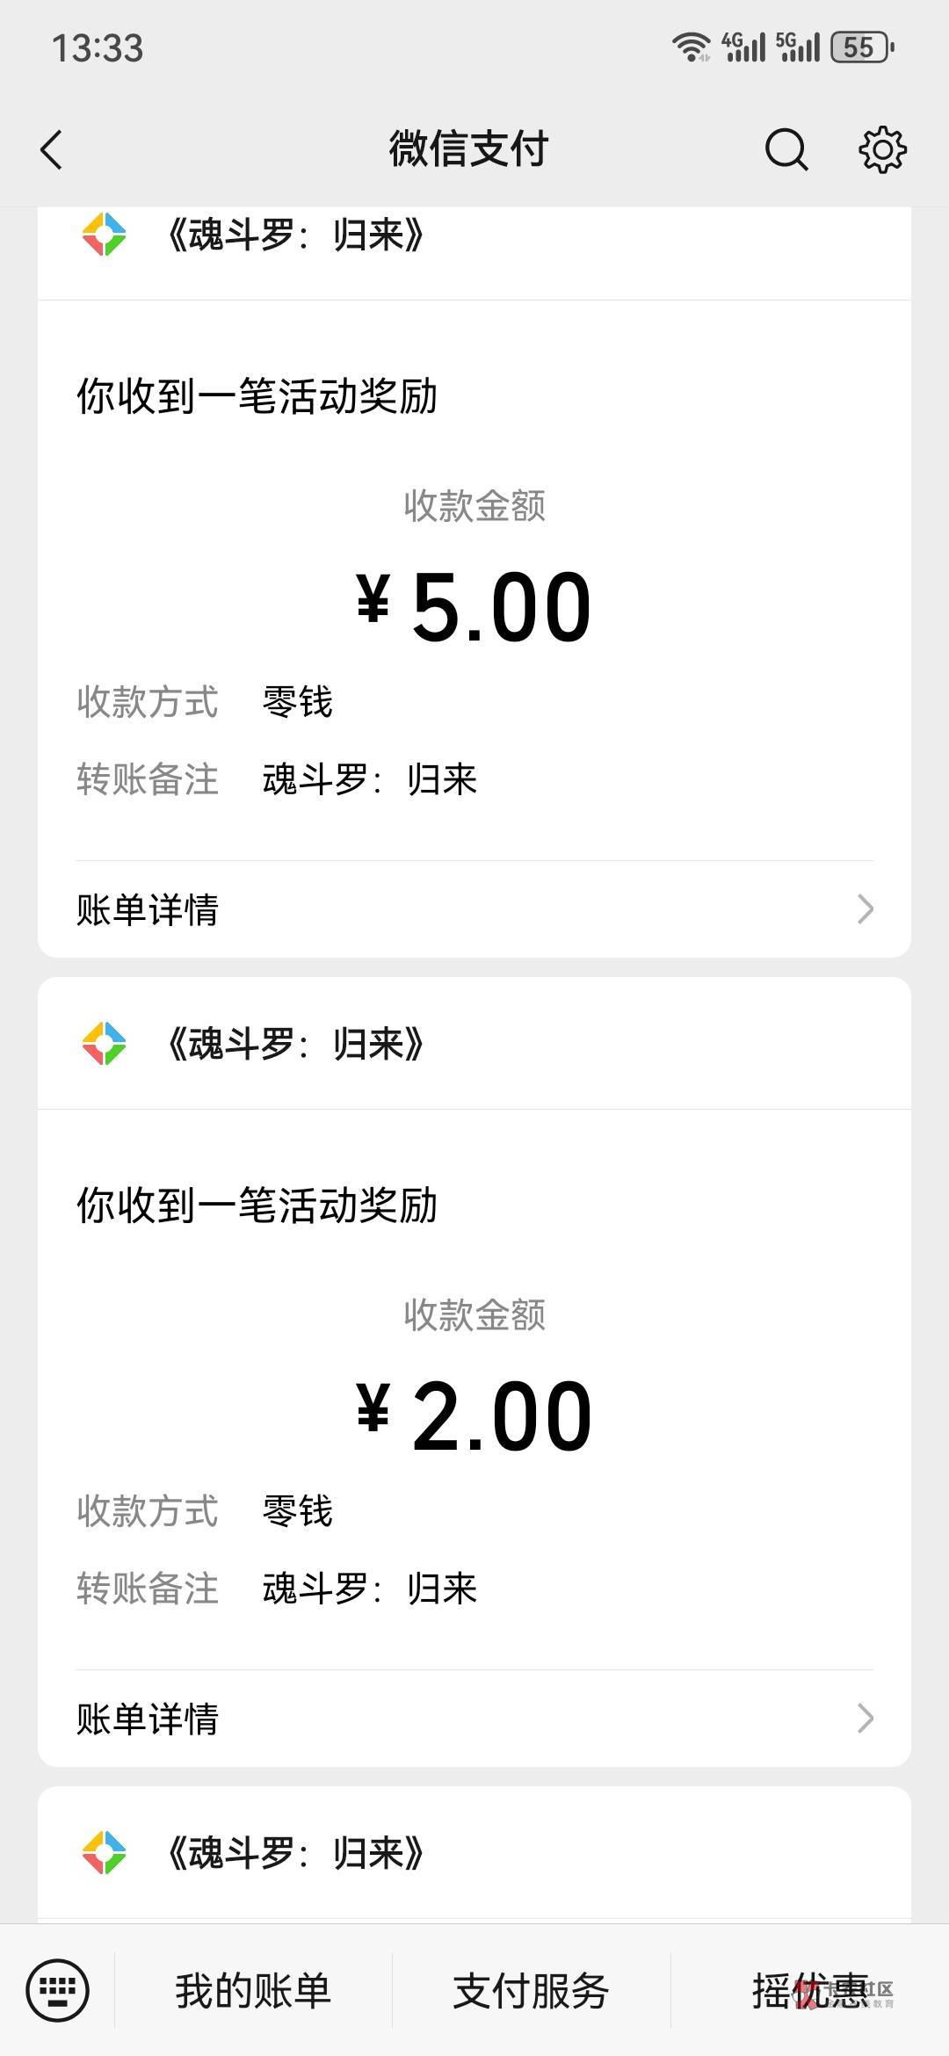Tap logo on topmost message header
This screenshot has height=2056, width=949.
[104, 235]
